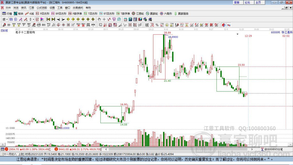Select the percent % tool

[x=157, y=25]
